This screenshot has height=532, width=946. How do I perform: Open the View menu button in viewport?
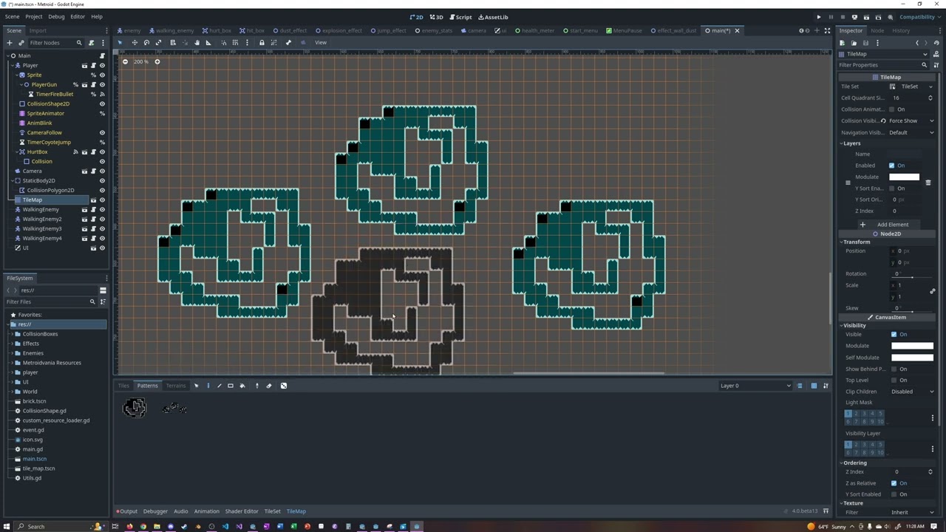pyautogui.click(x=321, y=42)
